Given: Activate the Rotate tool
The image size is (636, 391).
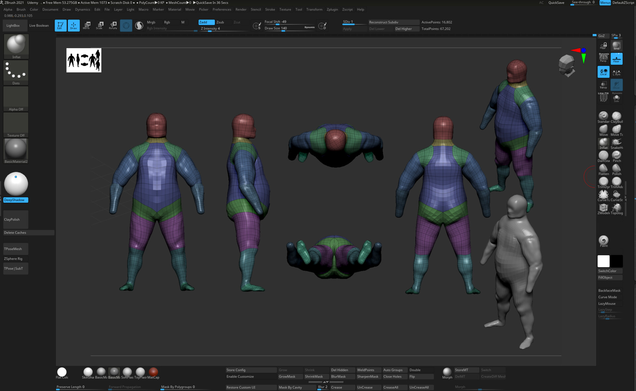Looking at the screenshot, I should (x=113, y=25).
